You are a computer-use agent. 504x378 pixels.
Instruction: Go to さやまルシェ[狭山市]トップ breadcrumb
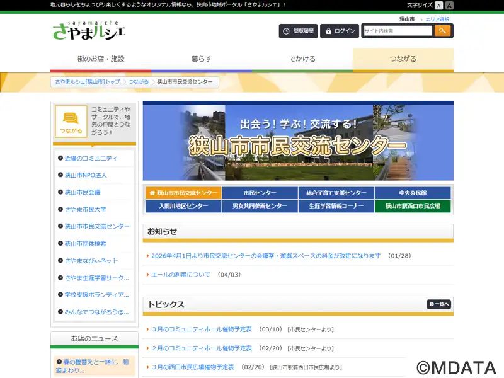88,82
